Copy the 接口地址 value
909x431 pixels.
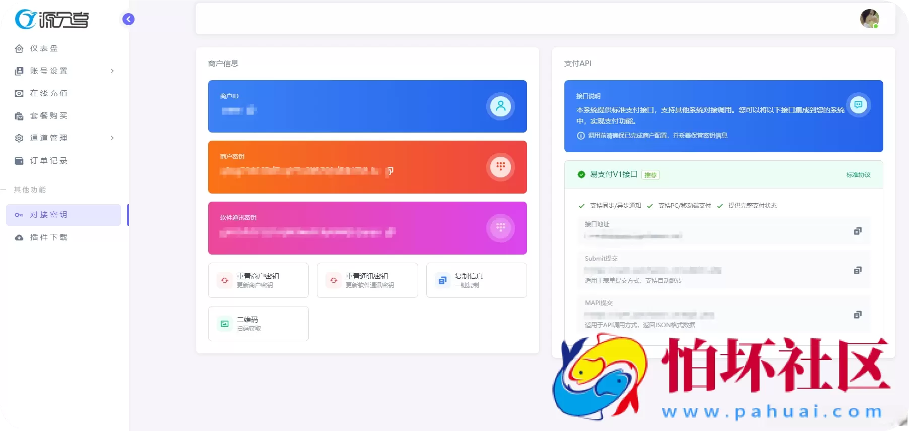858,231
